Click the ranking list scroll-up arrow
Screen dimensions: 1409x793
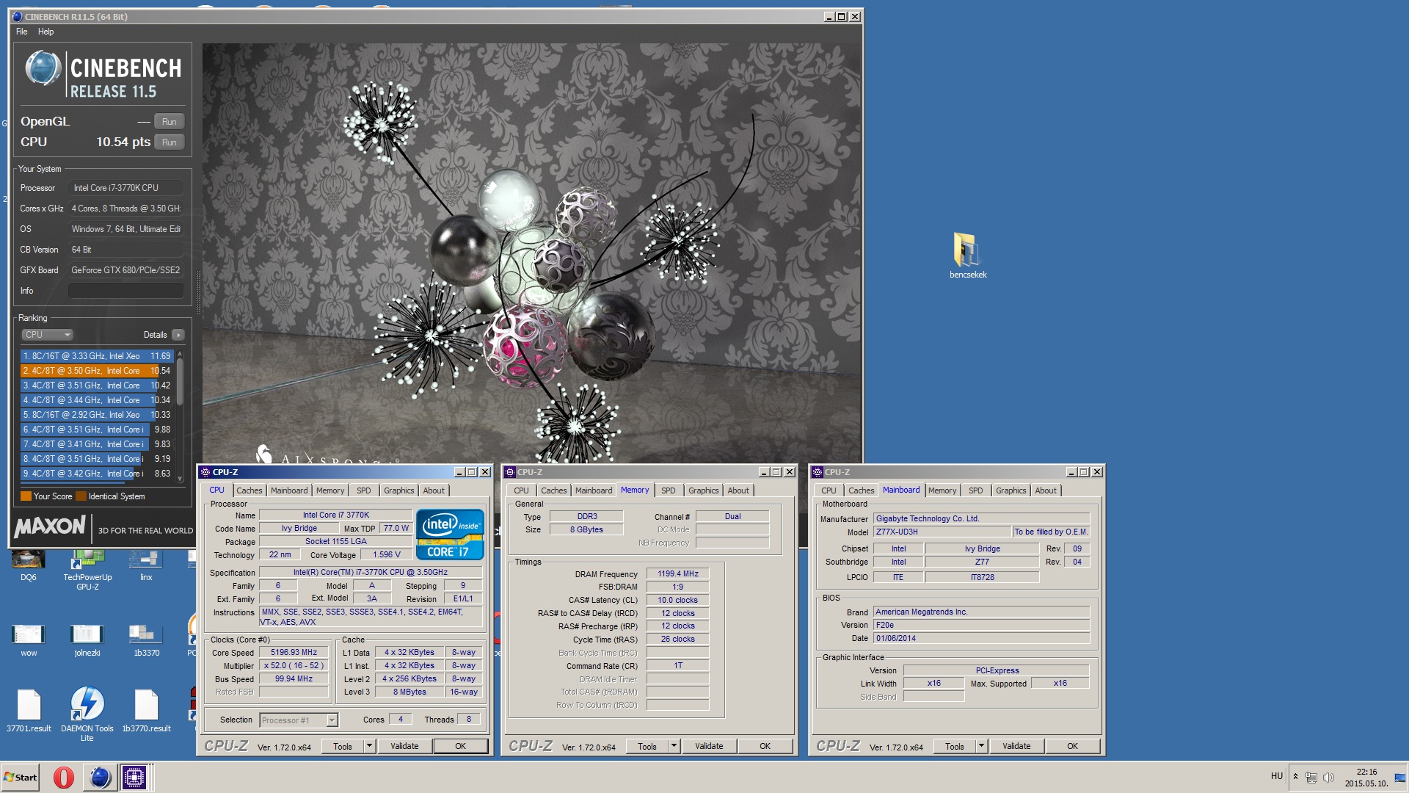pyautogui.click(x=180, y=355)
